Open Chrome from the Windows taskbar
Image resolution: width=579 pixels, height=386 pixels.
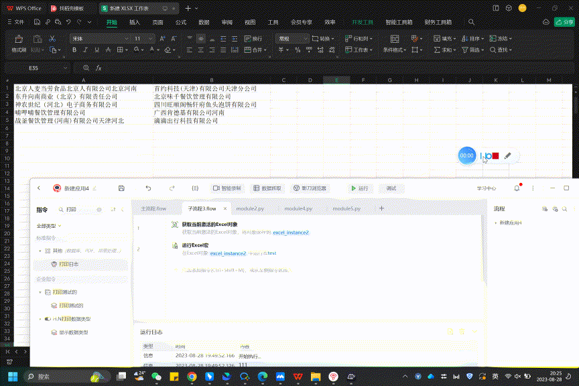click(x=192, y=377)
